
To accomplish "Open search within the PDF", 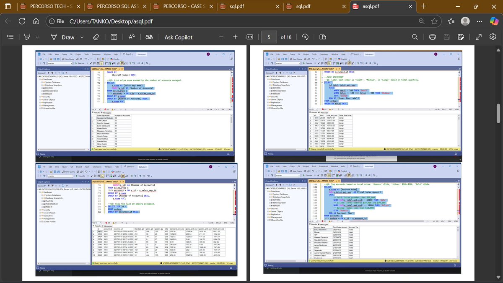I will 415,37.
